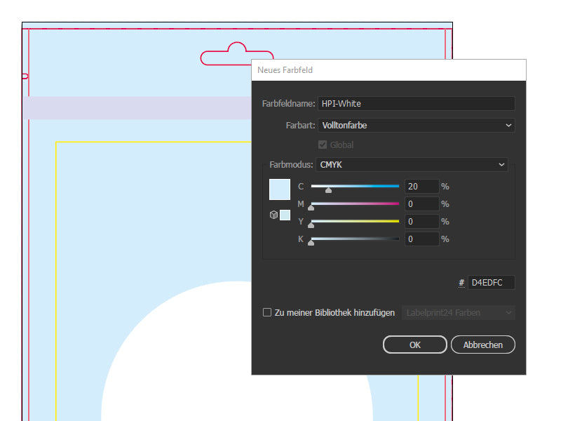
Task: Click the C percentage field showing 20
Action: click(421, 187)
